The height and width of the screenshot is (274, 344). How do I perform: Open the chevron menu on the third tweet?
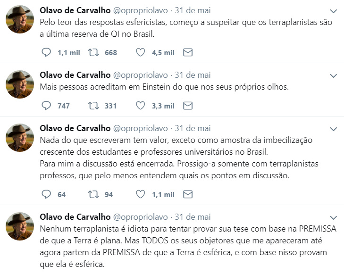pyautogui.click(x=333, y=129)
